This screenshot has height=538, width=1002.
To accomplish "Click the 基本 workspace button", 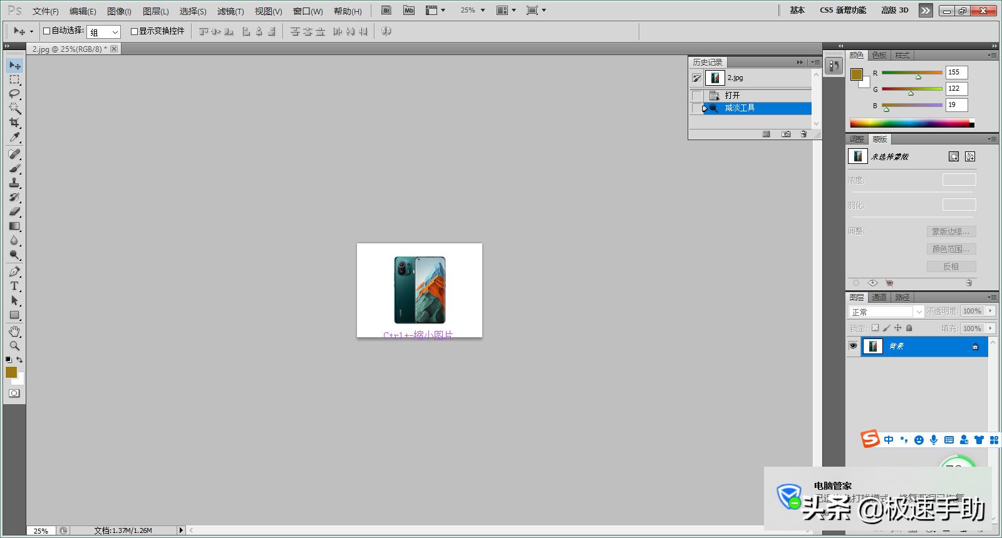I will pyautogui.click(x=797, y=11).
